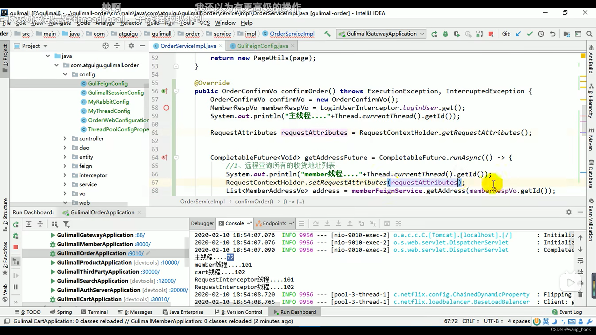Expand the controller folder
This screenshot has height=335, width=596.
[65, 139]
